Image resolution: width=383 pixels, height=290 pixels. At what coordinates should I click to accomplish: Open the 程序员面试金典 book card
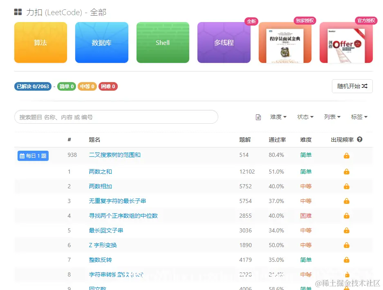(285, 42)
